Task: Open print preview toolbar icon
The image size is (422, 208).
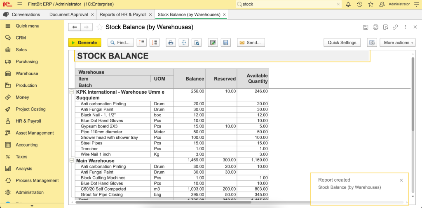Action: click(197, 43)
